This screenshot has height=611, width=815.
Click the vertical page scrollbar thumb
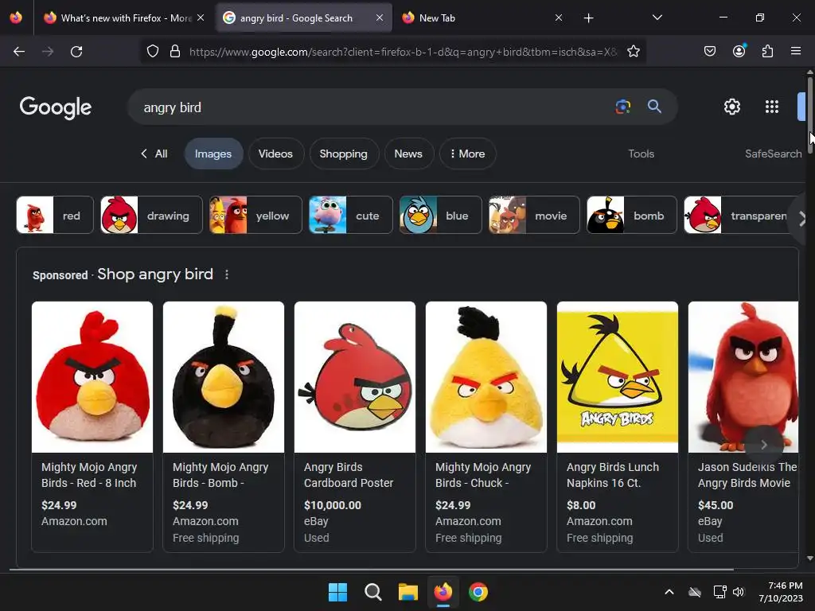pyautogui.click(x=809, y=115)
